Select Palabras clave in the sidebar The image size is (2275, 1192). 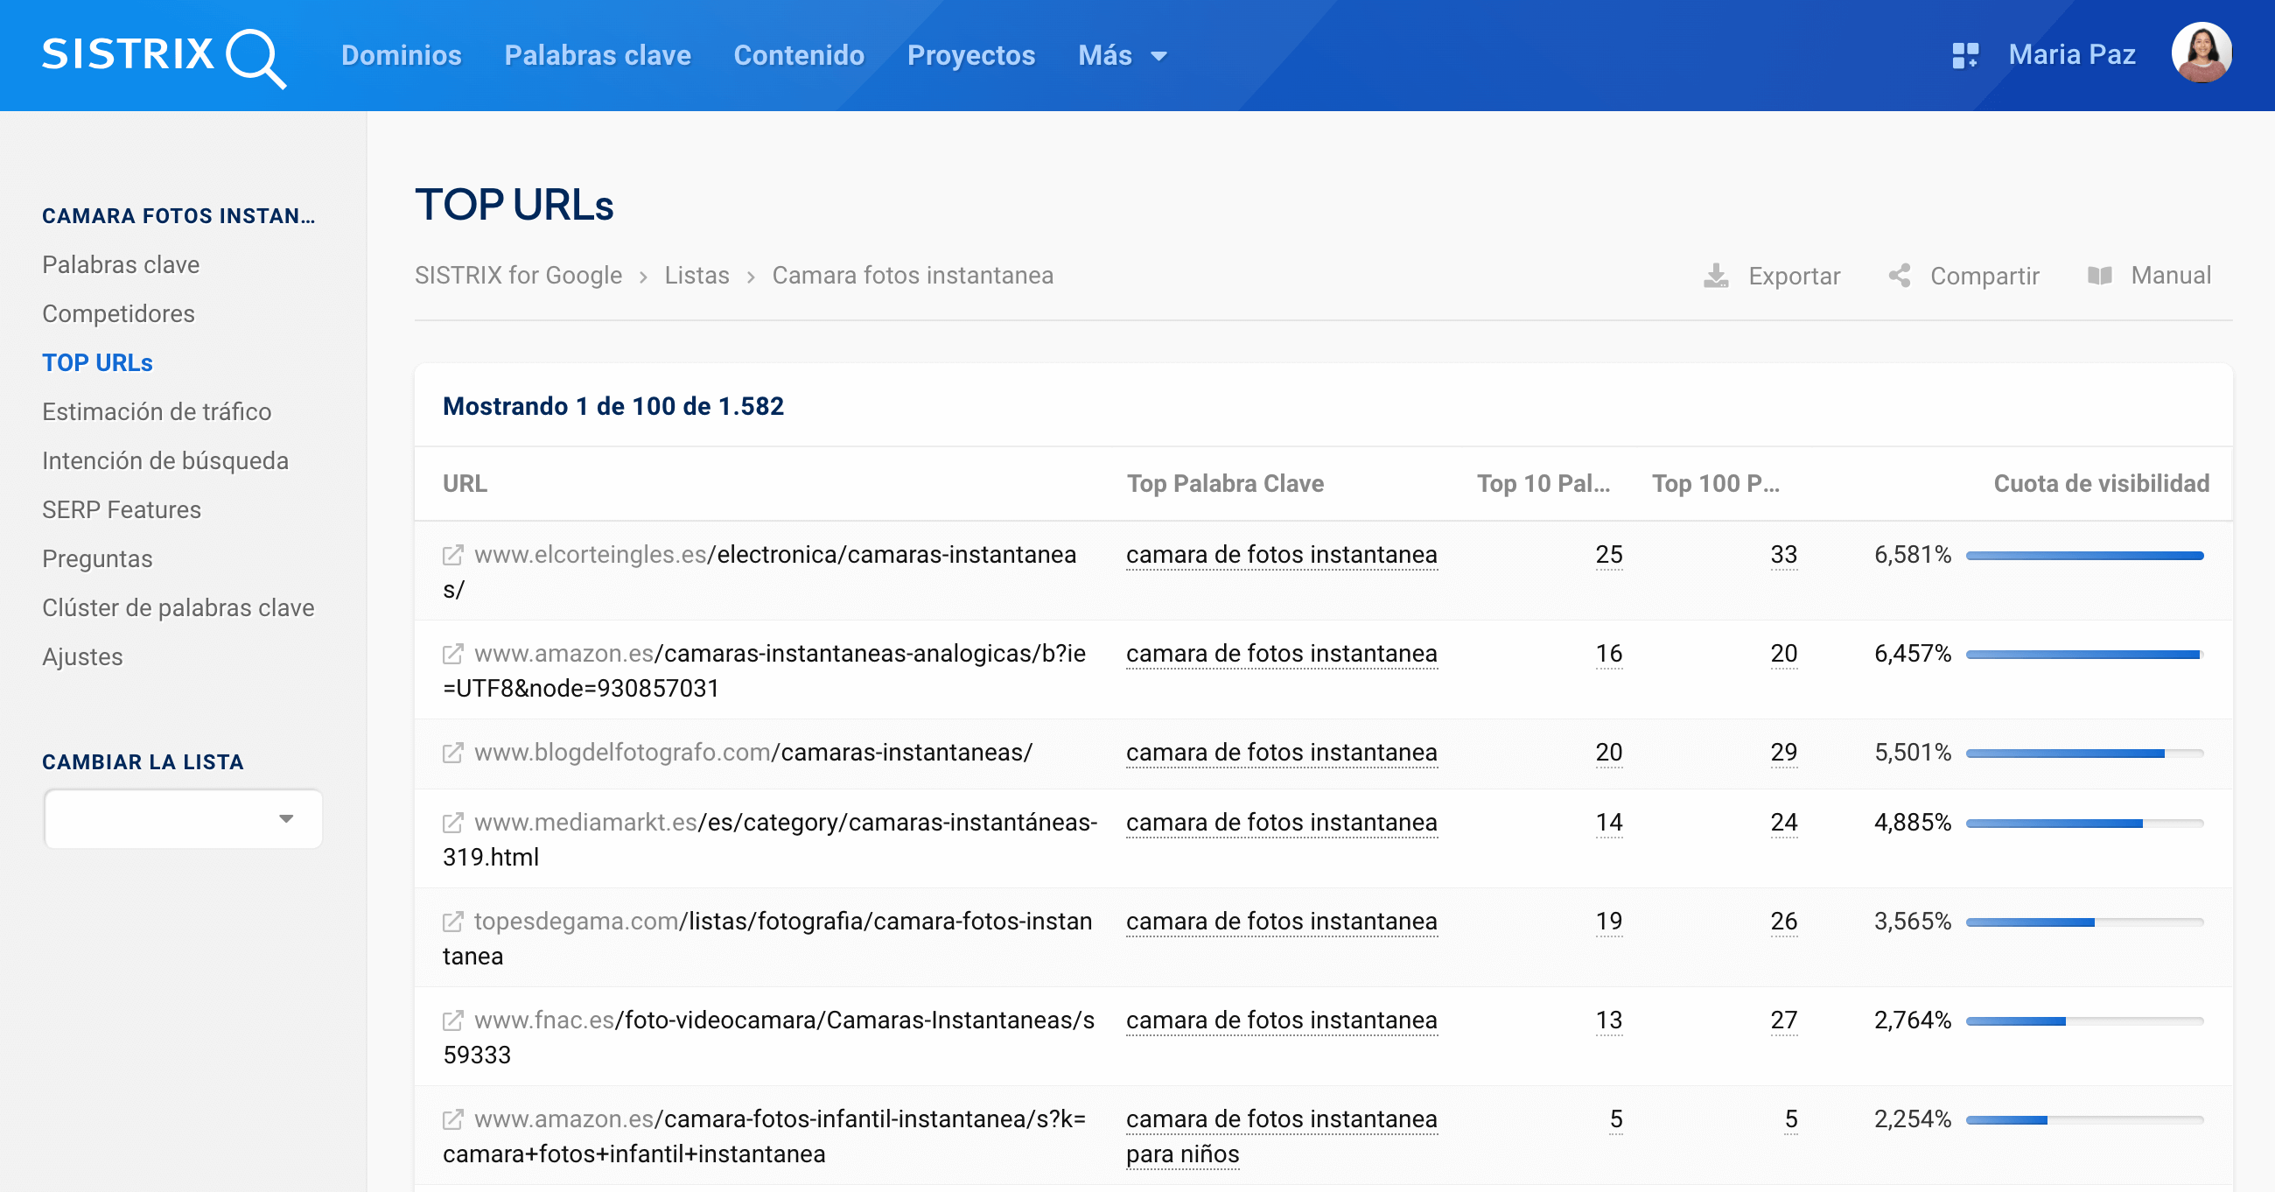[121, 265]
